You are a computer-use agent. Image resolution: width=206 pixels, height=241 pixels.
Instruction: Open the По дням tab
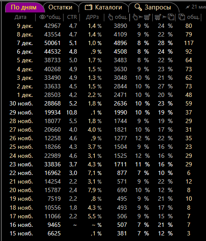pos(24,7)
